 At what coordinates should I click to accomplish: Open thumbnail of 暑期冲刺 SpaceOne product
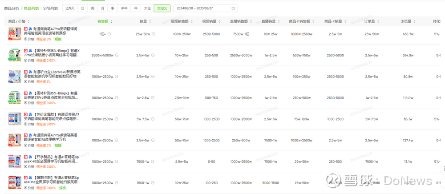tap(15, 183)
